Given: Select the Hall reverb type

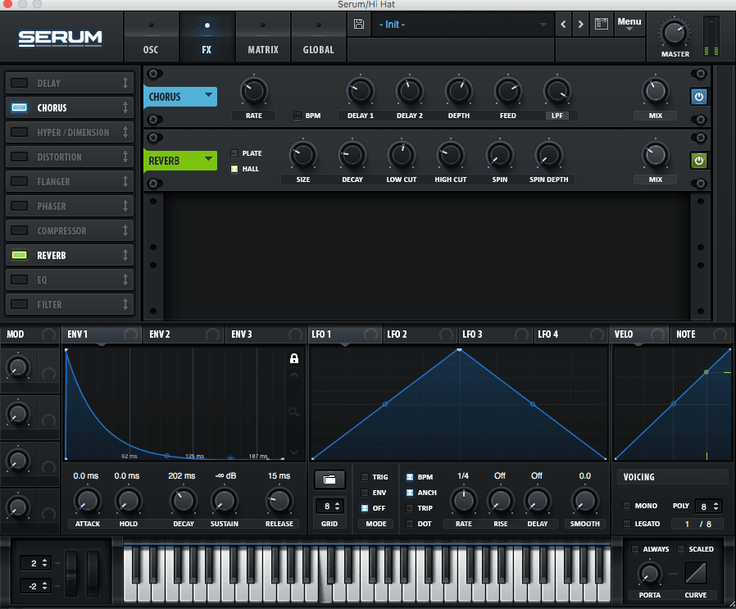Looking at the screenshot, I should pyautogui.click(x=234, y=169).
